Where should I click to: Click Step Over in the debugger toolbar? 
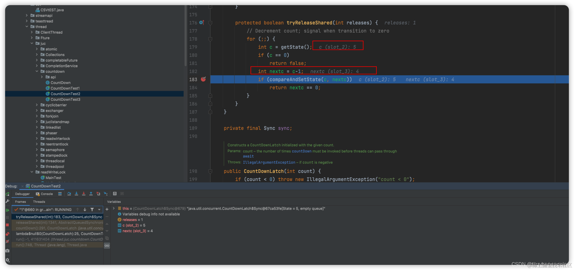point(69,194)
